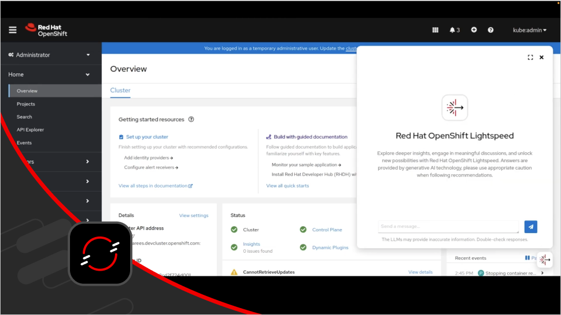Open the Administrator perspective switcher
This screenshot has width=561, height=315.
tap(50, 55)
